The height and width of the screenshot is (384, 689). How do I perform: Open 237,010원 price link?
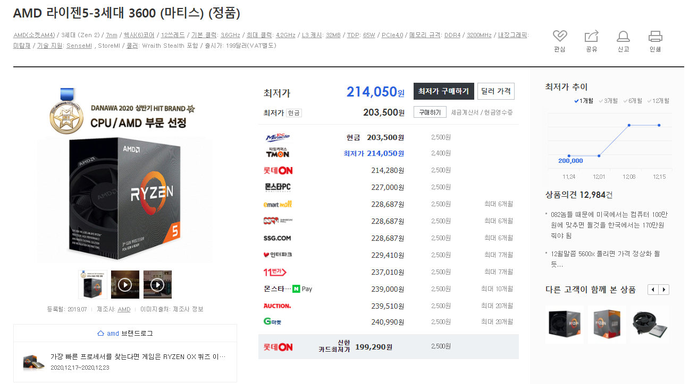tap(388, 272)
